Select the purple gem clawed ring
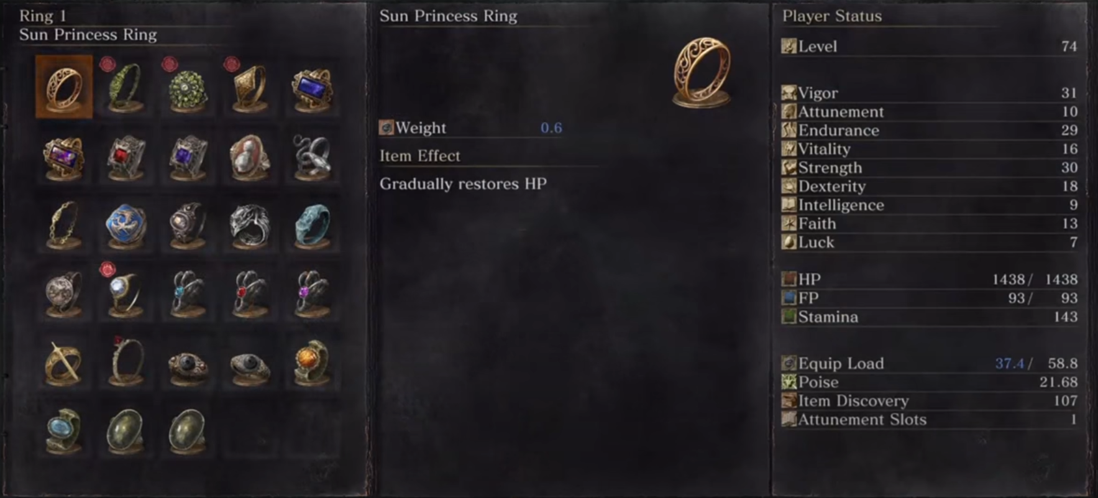The width and height of the screenshot is (1098, 498). click(313, 293)
